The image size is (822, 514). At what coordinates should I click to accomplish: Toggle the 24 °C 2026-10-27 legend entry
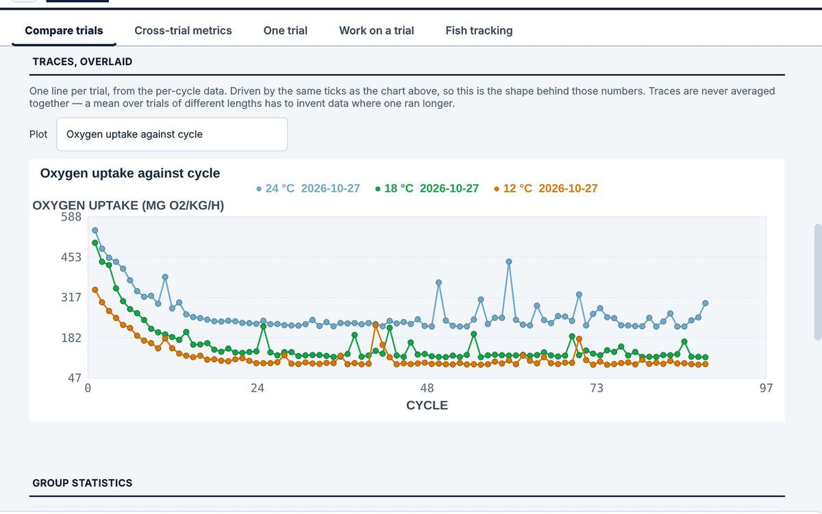(x=308, y=188)
